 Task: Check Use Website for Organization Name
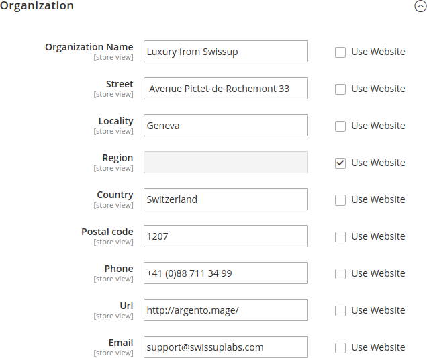340,52
